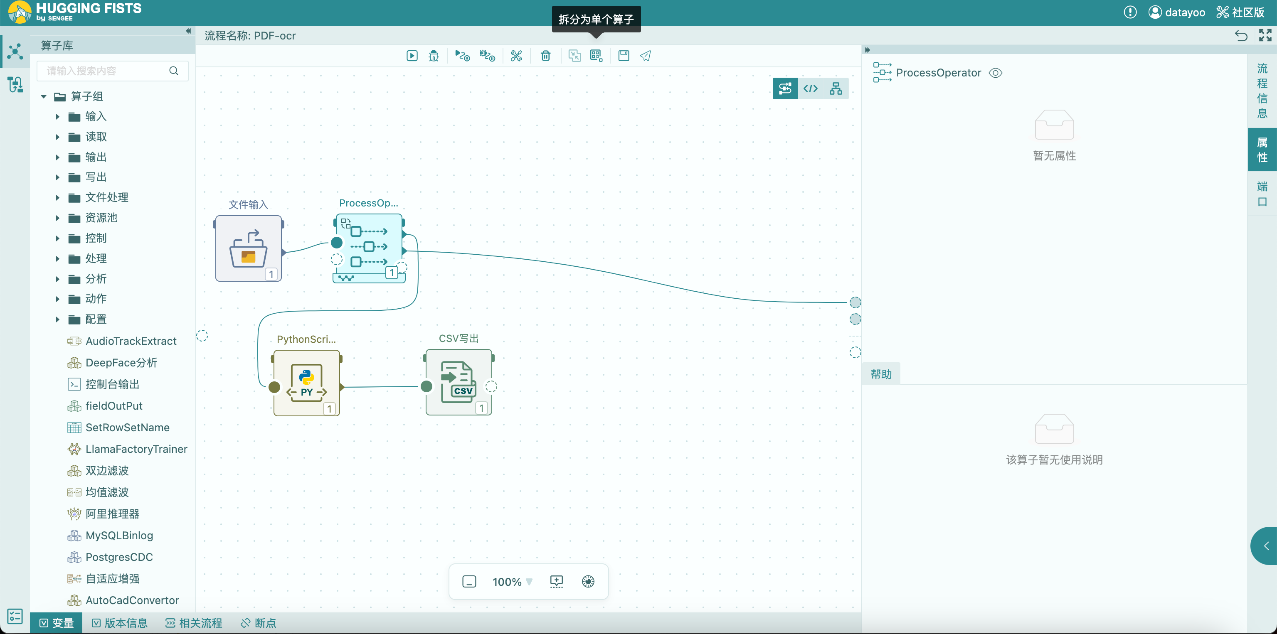Collapse the 算子组 root folder

point(44,96)
